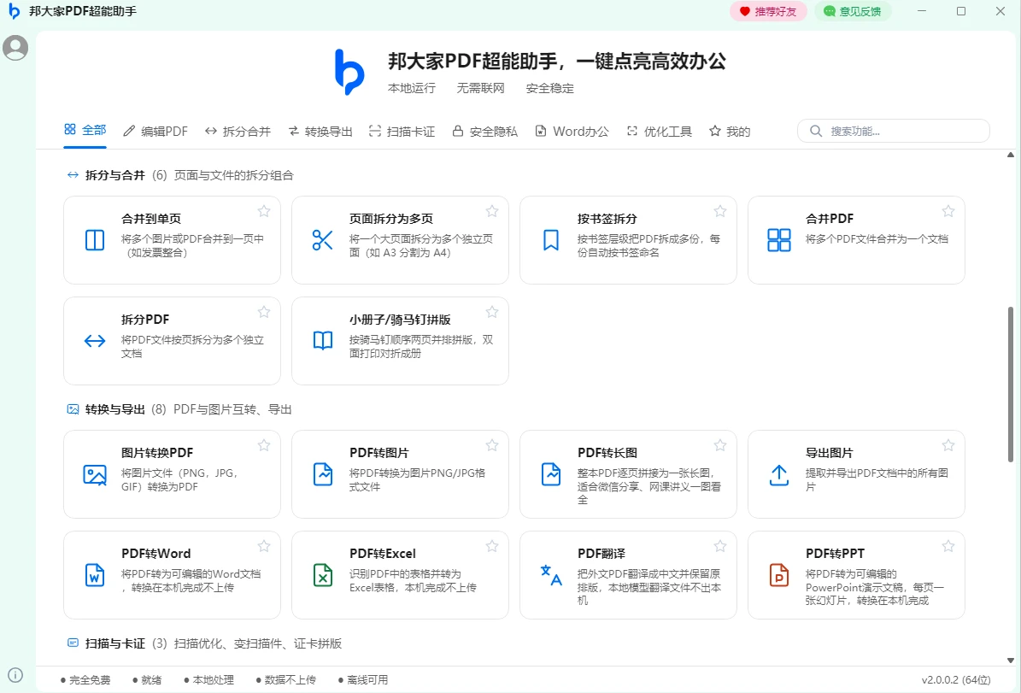The image size is (1021, 693).
Task: Star the 图片转换PDF card
Action: coord(264,445)
